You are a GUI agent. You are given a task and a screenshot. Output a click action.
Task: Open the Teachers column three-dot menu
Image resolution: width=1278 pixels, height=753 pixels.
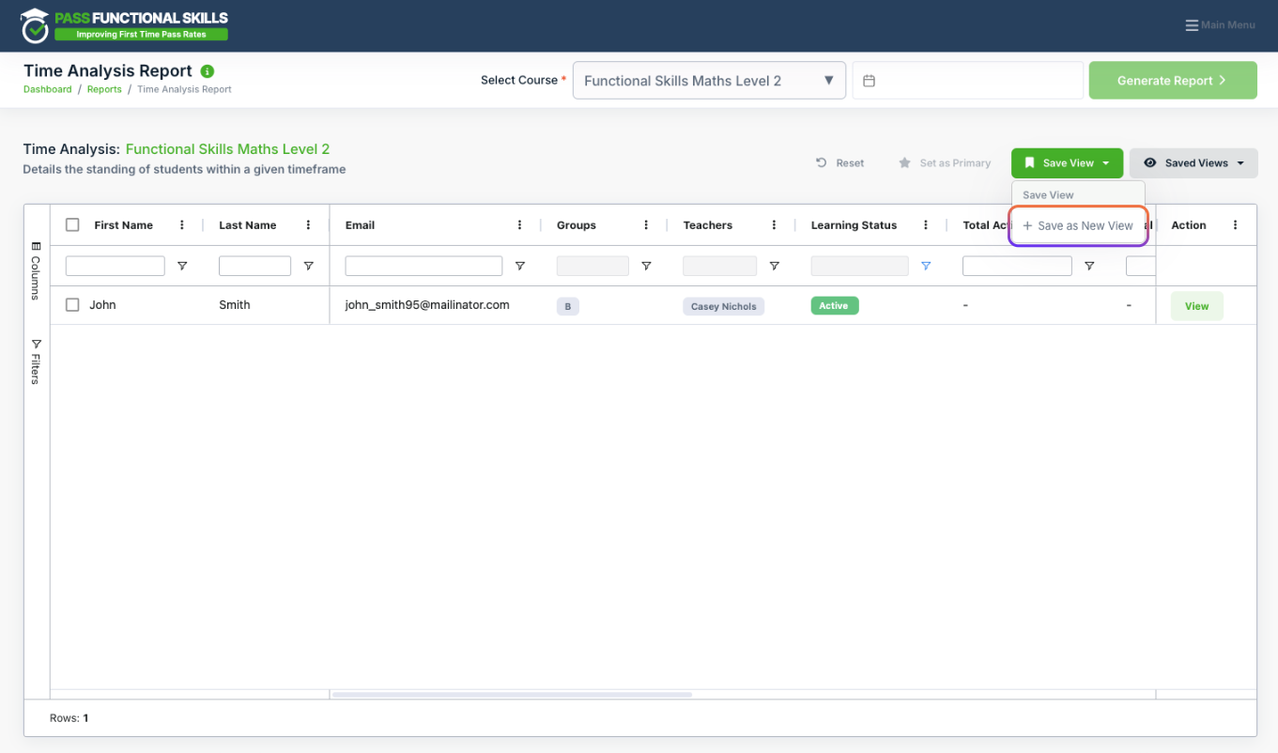click(x=774, y=225)
